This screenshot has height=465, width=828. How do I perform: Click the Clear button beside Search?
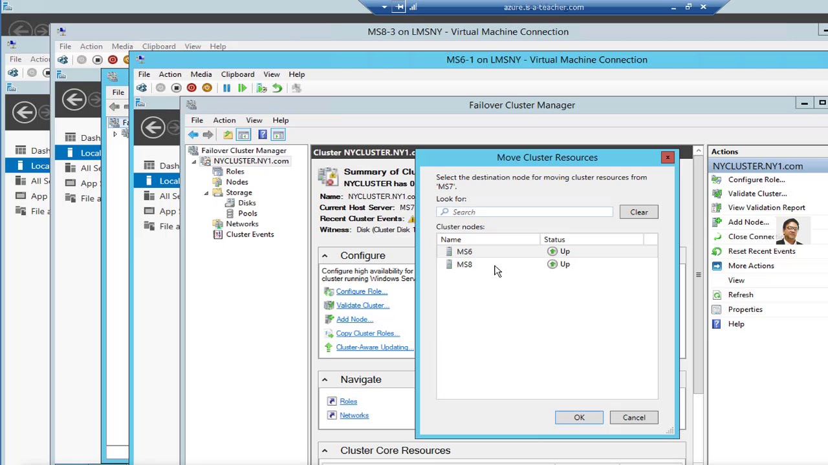tap(639, 212)
